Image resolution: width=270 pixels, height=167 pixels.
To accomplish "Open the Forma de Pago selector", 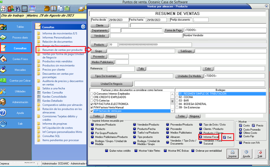I will click(x=173, y=30).
